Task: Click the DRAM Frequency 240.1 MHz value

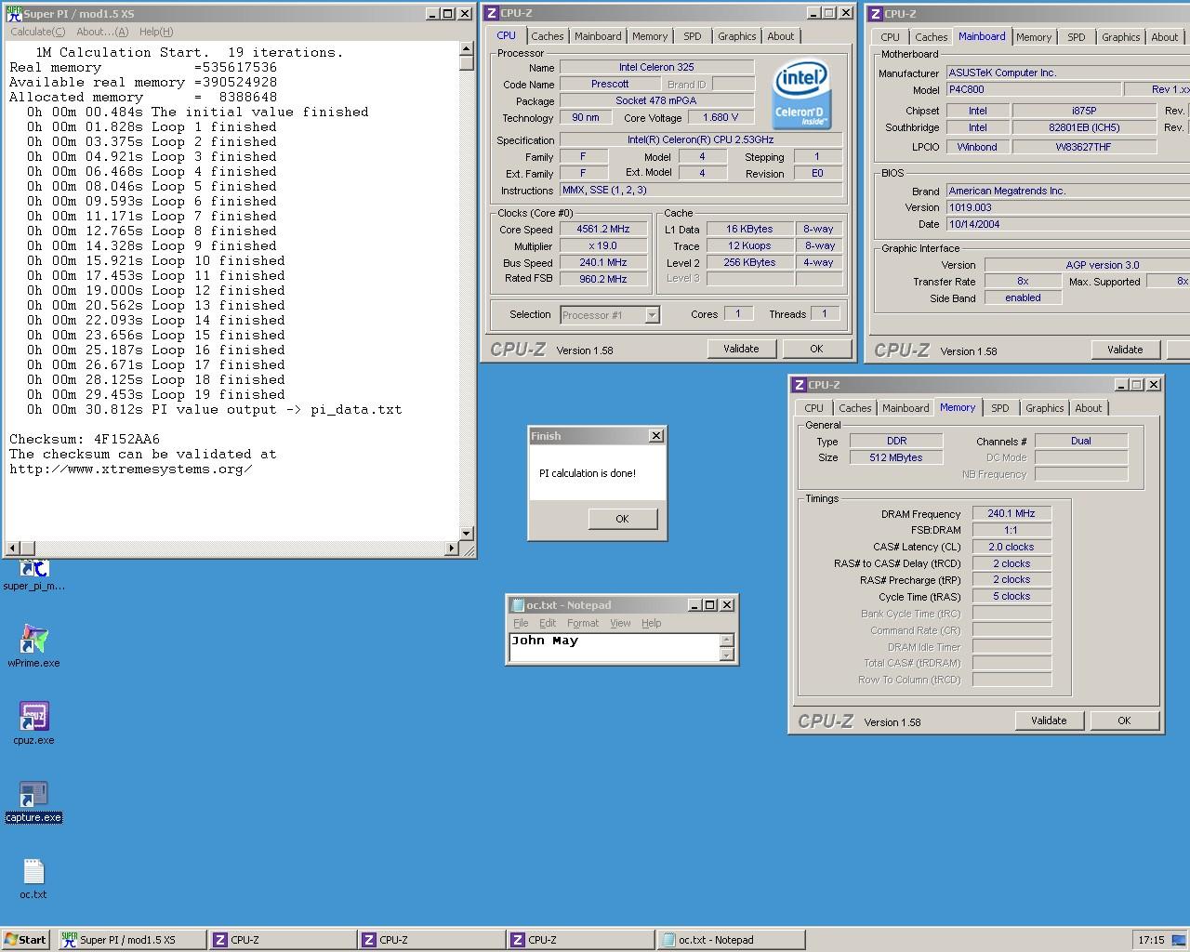Action: click(x=1011, y=513)
